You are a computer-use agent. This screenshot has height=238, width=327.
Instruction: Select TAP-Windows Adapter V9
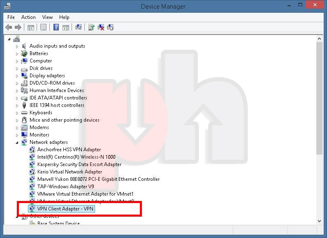(x=65, y=187)
